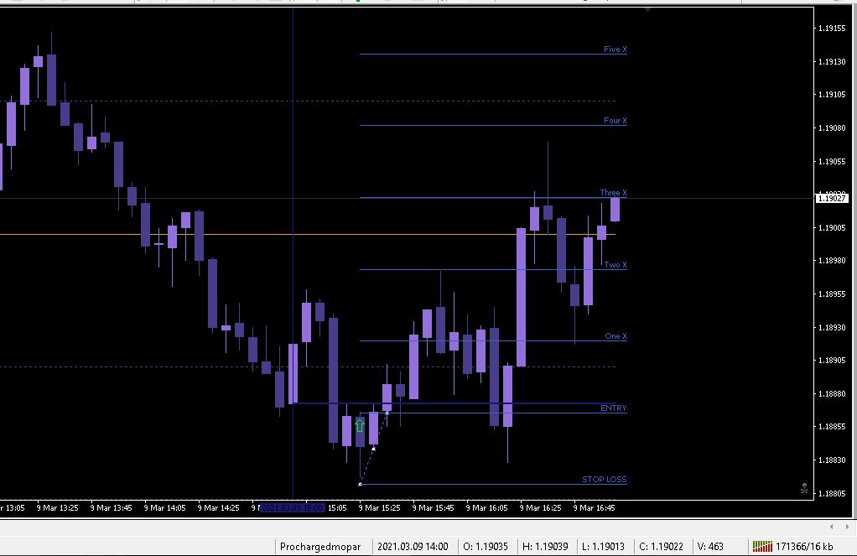This screenshot has width=857, height=556.
Task: Click the skull icon in the chart corner
Action: (804, 488)
